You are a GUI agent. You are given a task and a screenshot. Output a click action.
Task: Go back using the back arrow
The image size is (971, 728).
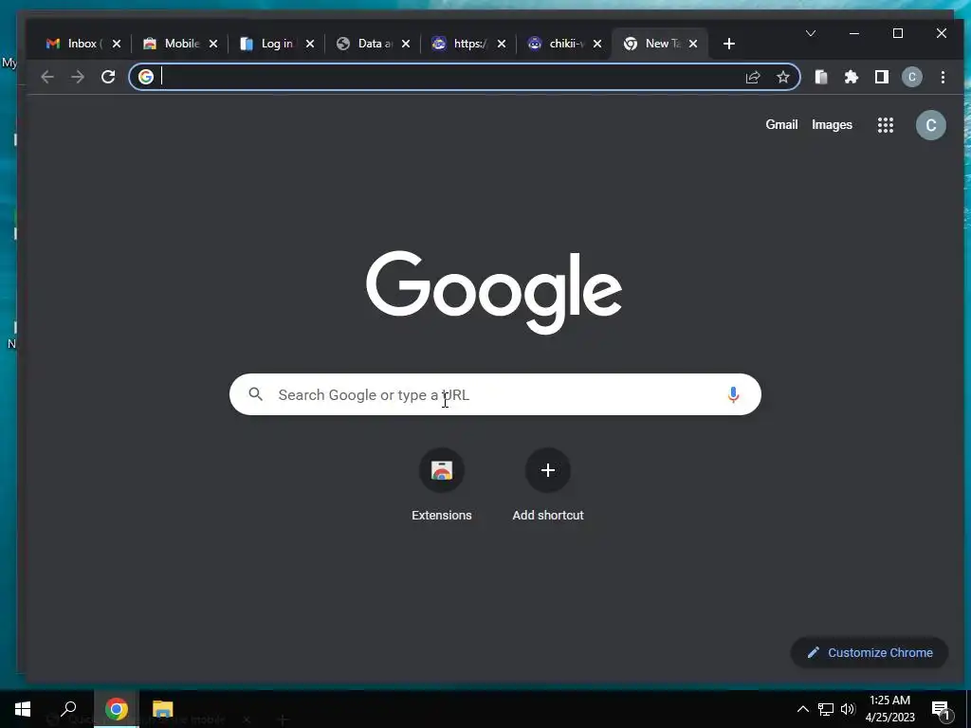coord(47,77)
